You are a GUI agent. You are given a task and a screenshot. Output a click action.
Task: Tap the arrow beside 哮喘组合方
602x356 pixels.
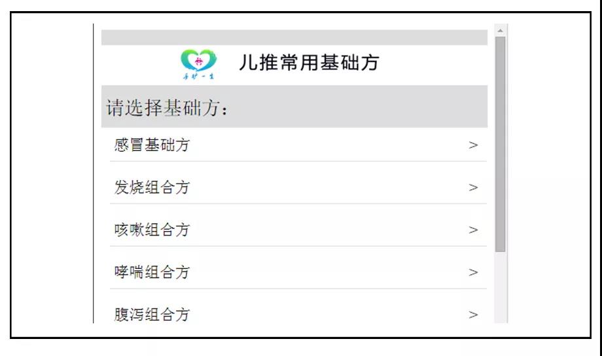click(473, 272)
